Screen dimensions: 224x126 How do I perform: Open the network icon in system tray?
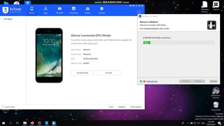point(195,123)
